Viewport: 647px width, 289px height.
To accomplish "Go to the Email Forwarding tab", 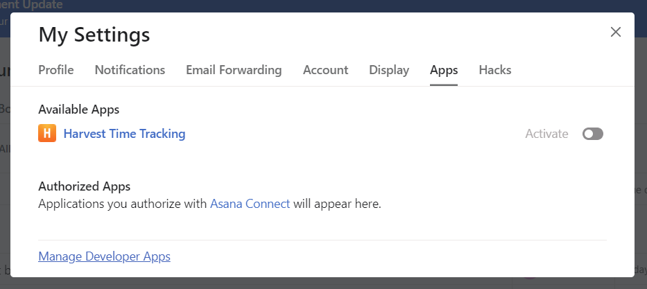I will (234, 70).
